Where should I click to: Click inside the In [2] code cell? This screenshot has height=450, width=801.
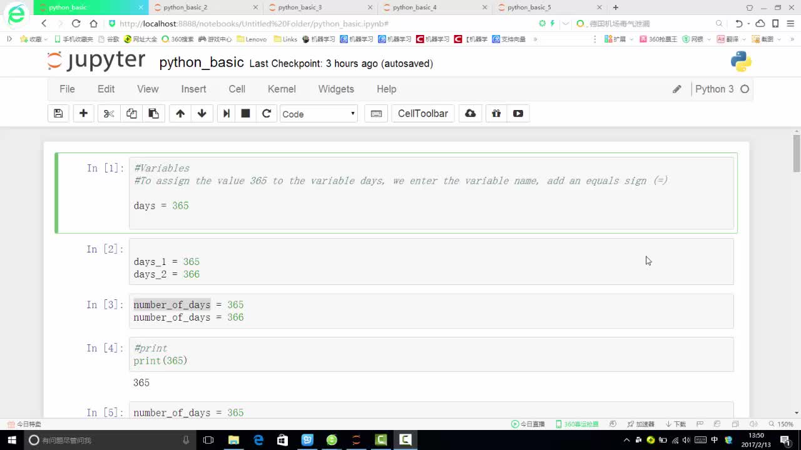click(x=431, y=261)
